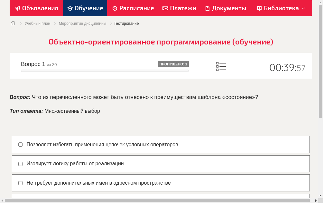Expand the Библиотека dropdown chevron
Screen dimensions: 323x203
pos(303,8)
